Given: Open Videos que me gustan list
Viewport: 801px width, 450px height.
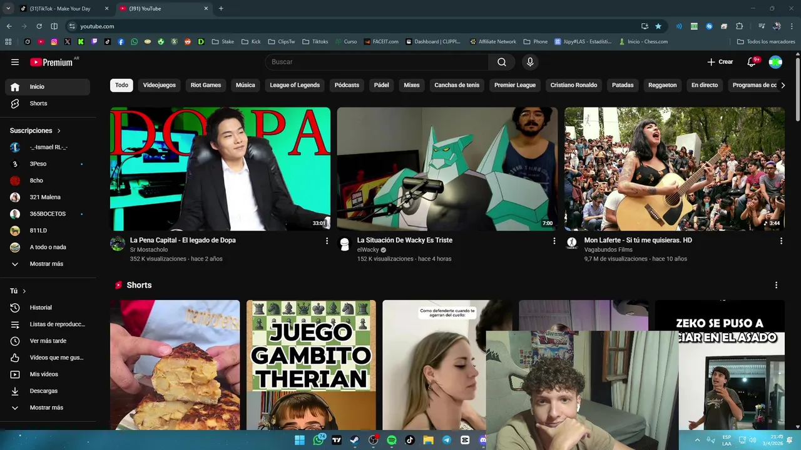Looking at the screenshot, I should point(48,357).
